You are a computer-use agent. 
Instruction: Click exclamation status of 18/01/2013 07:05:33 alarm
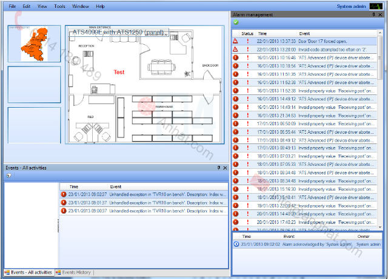pyautogui.click(x=248, y=165)
